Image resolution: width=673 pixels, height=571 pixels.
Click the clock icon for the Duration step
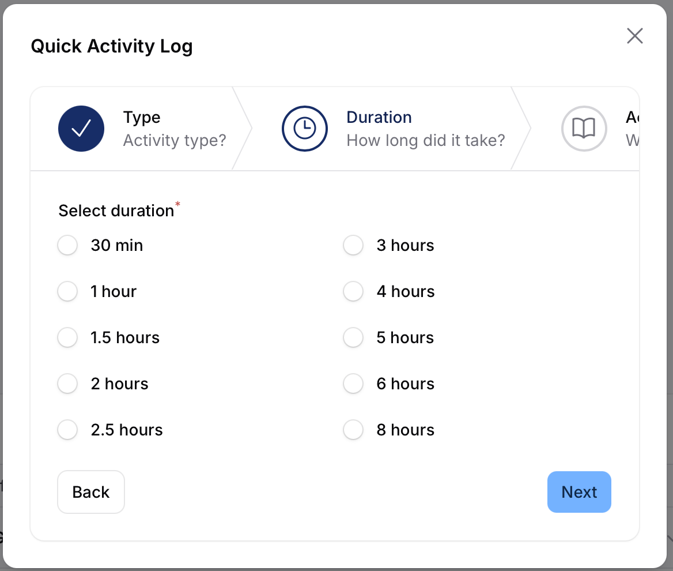pyautogui.click(x=305, y=129)
